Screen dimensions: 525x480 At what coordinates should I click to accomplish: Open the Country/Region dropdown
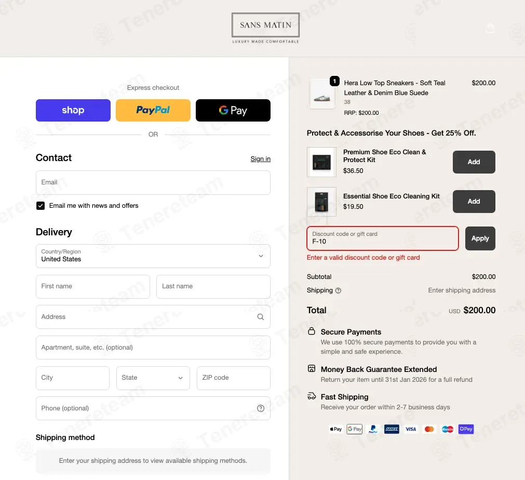point(153,256)
